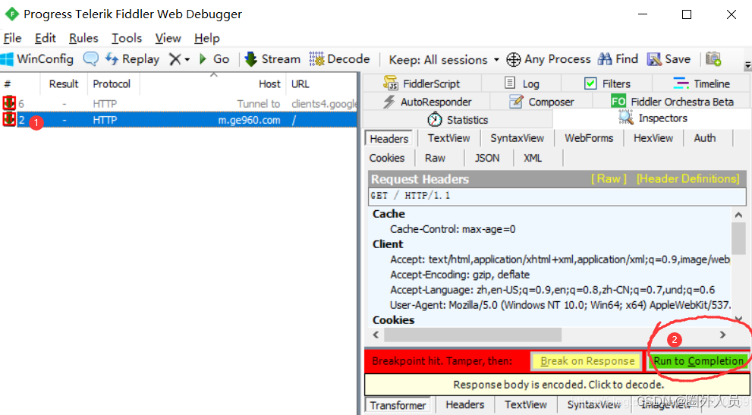This screenshot has height=415, width=752.
Task: Open the Statistics tab
Action: coord(458,119)
